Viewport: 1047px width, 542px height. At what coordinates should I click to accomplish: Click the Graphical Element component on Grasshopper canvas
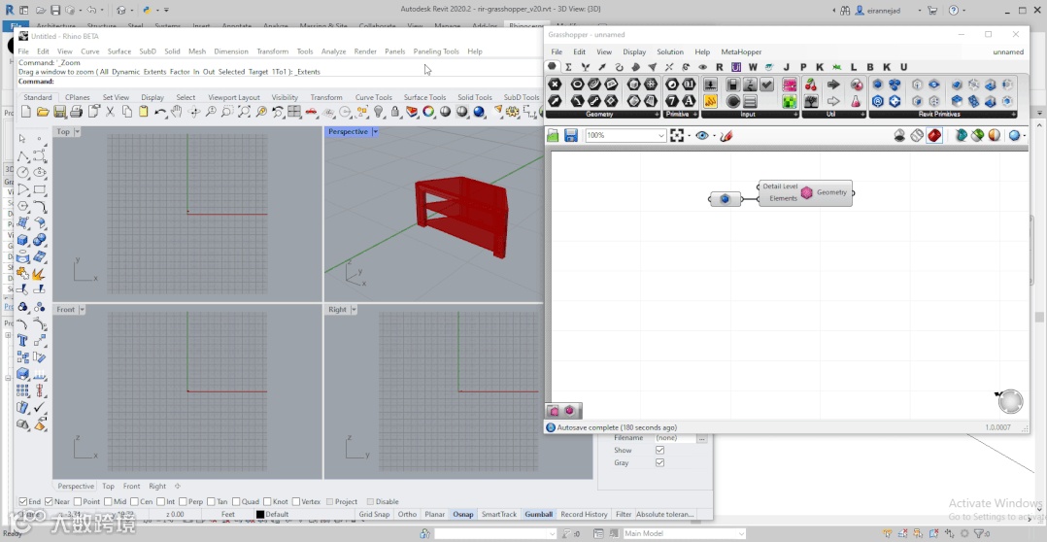tap(726, 199)
